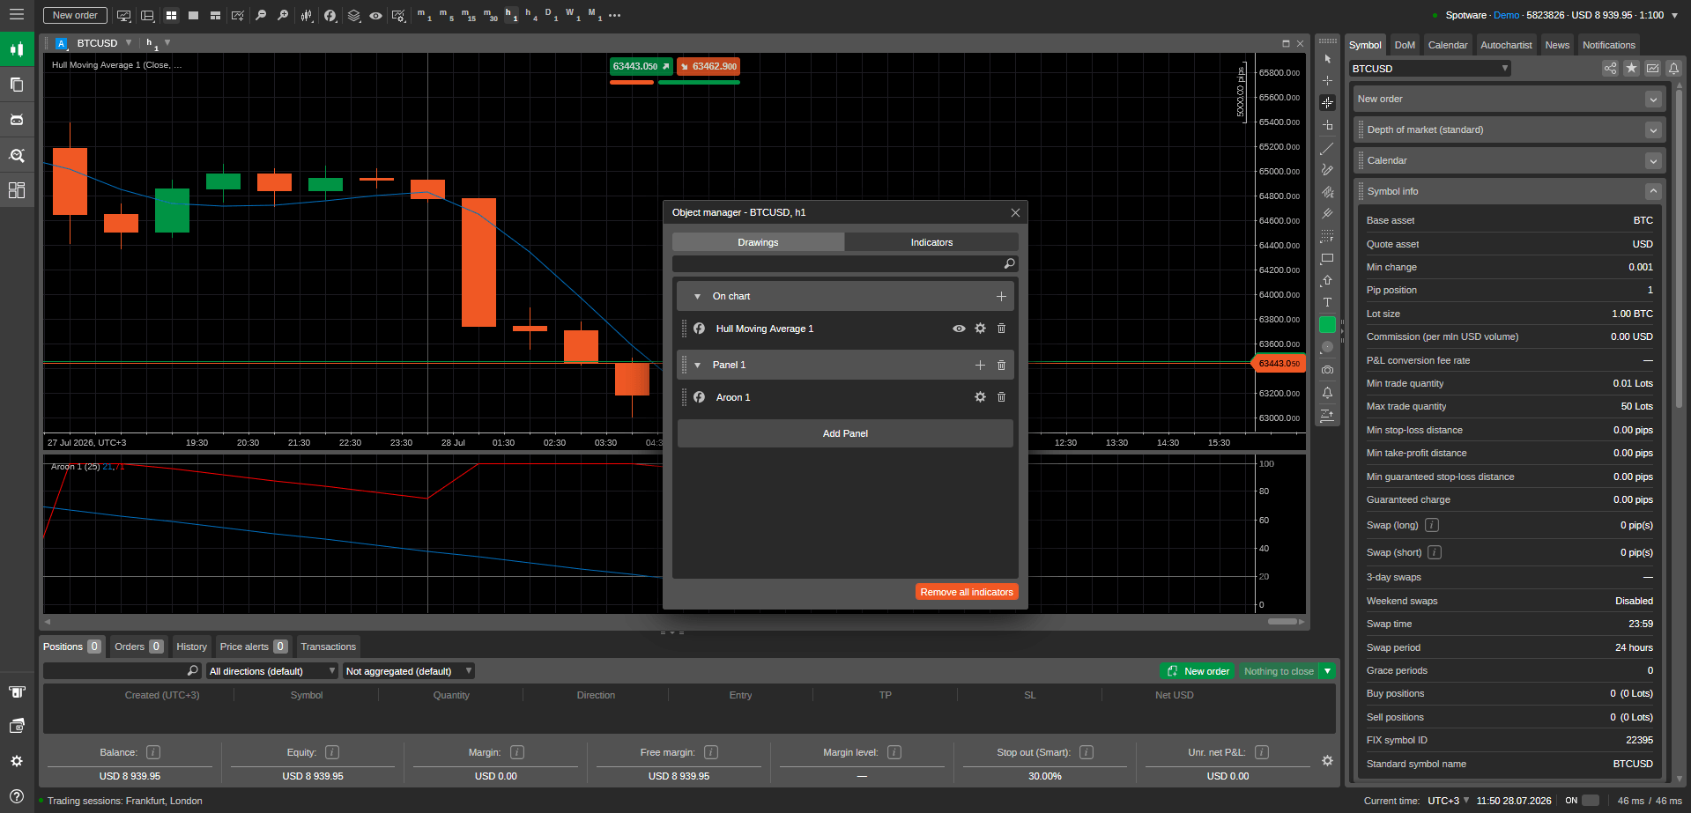The image size is (1691, 813).
Task: Open the help question mark icon
Action: 16,795
